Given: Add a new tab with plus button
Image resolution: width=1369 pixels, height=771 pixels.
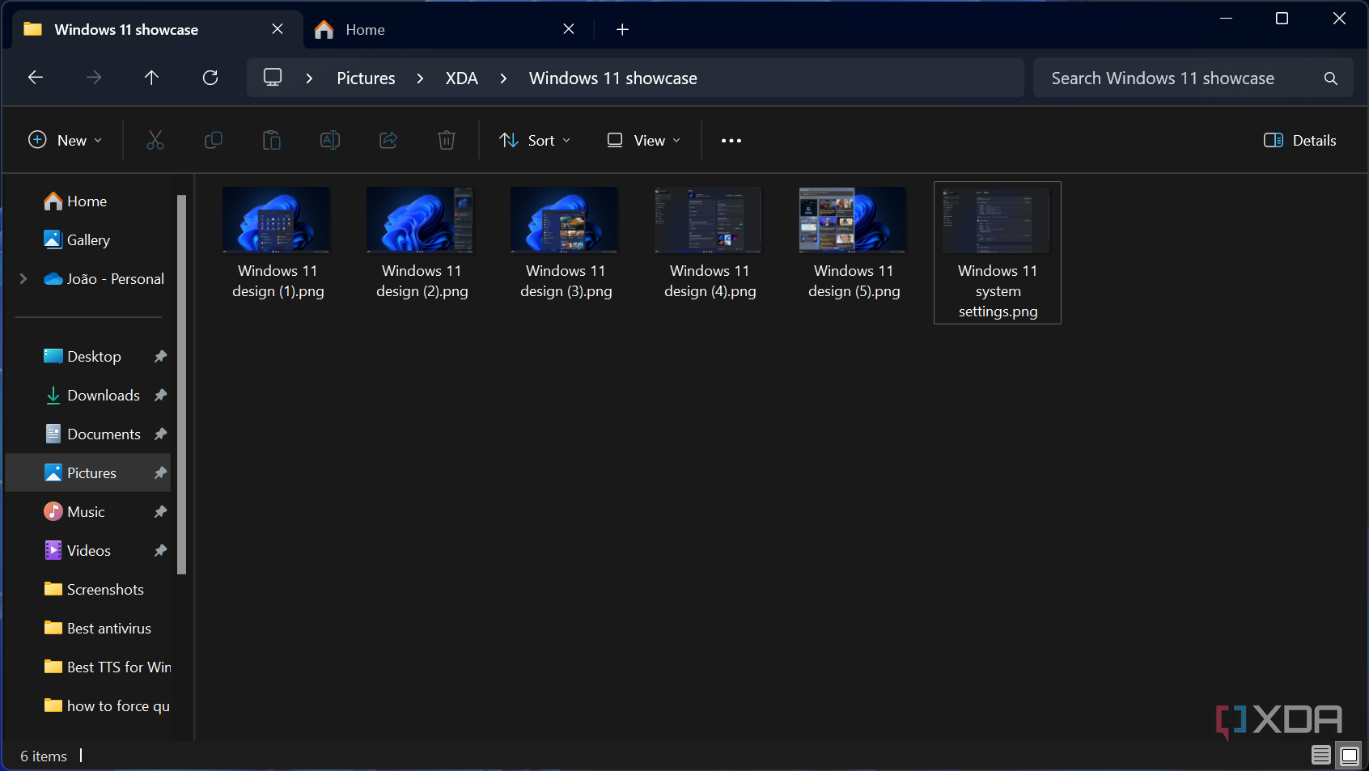Looking at the screenshot, I should tap(622, 30).
